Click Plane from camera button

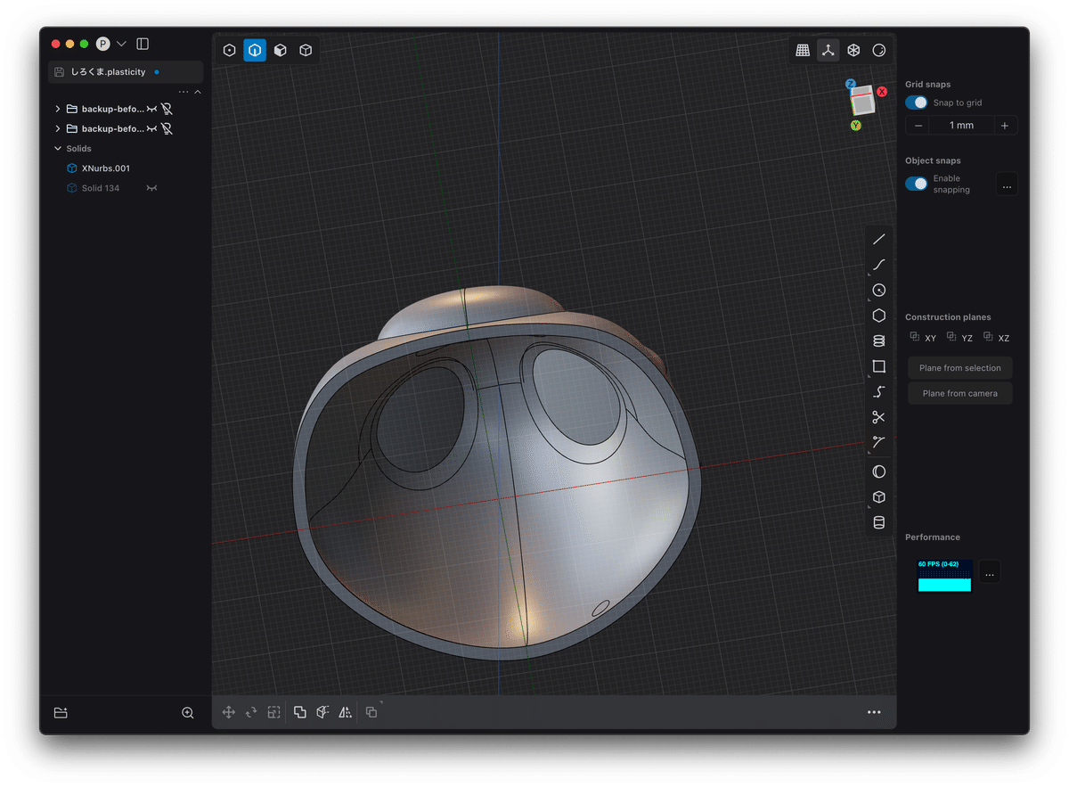tap(960, 393)
